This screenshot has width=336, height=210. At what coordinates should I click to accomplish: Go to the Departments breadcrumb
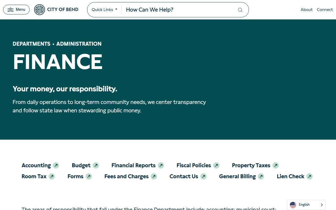point(31,44)
